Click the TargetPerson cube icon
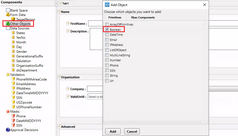 [x=13, y=19]
